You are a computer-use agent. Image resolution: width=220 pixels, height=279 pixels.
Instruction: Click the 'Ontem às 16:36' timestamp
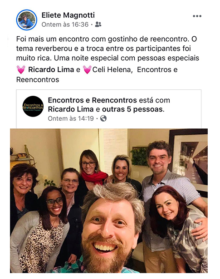pos(65,24)
